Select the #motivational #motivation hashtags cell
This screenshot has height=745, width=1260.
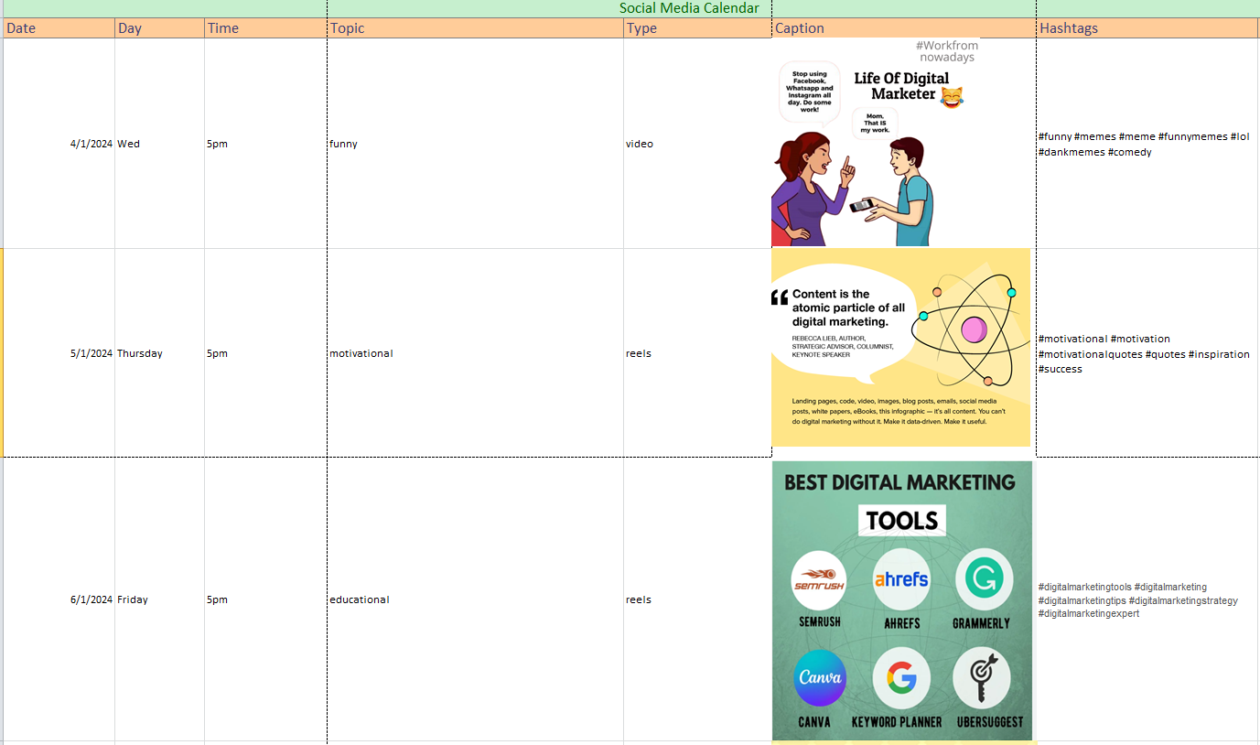coord(1147,353)
